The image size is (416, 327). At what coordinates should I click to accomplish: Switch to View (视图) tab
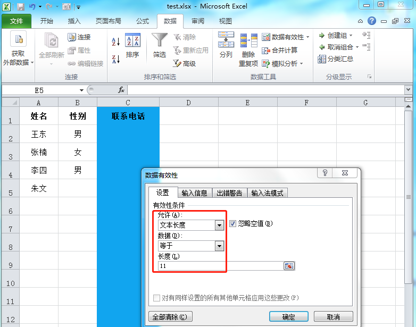click(x=225, y=21)
